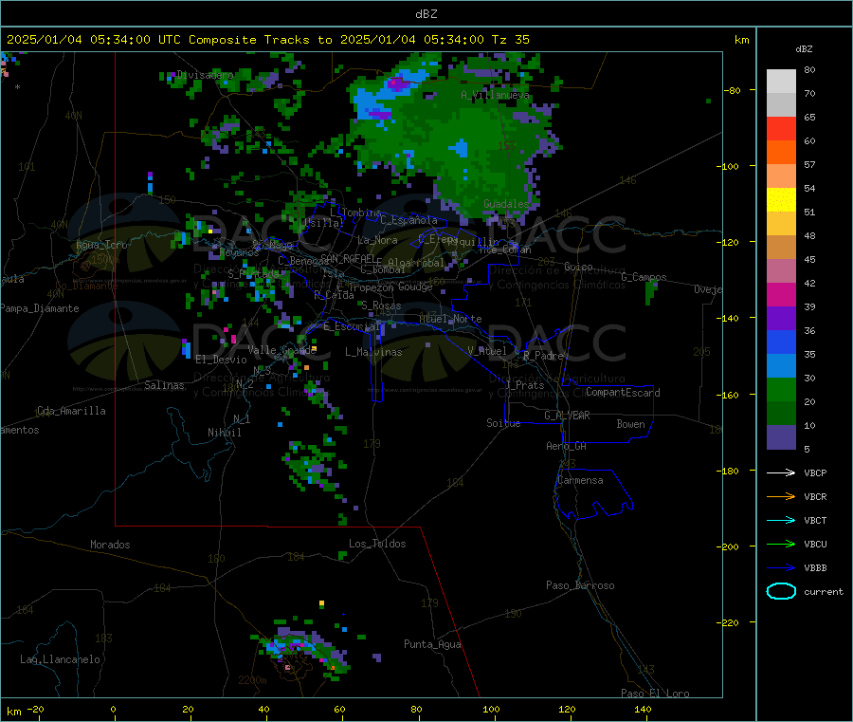
Task: Click the 'A_Villanueva' map label
Action: pos(495,95)
